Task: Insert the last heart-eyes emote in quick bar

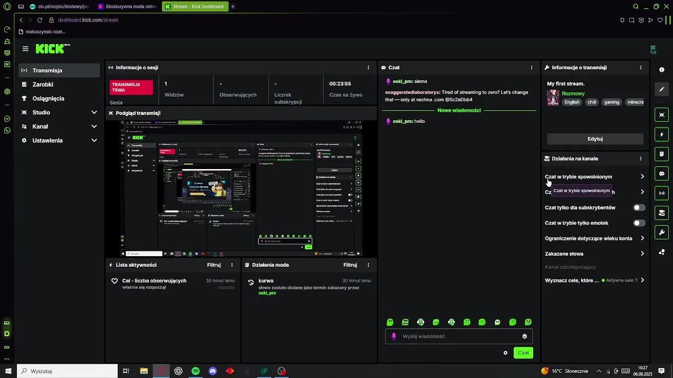Action: (528, 322)
